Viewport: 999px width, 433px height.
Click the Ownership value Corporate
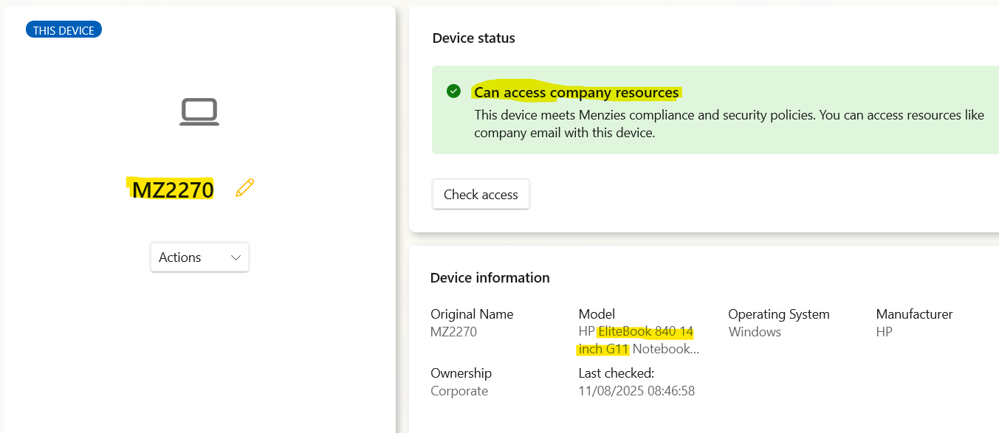click(x=459, y=391)
